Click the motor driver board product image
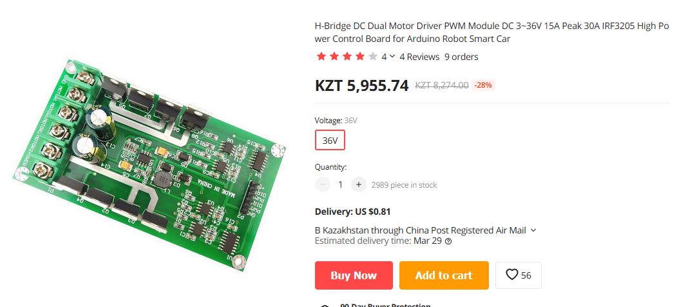677x307 pixels. point(149,164)
